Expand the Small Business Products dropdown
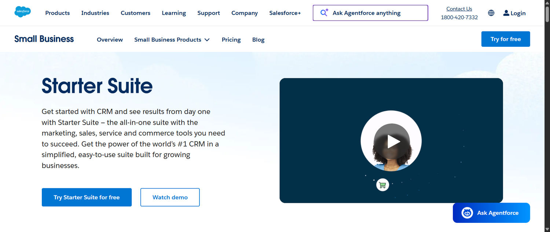Screen dimensions: 550x232 [x=172, y=39]
